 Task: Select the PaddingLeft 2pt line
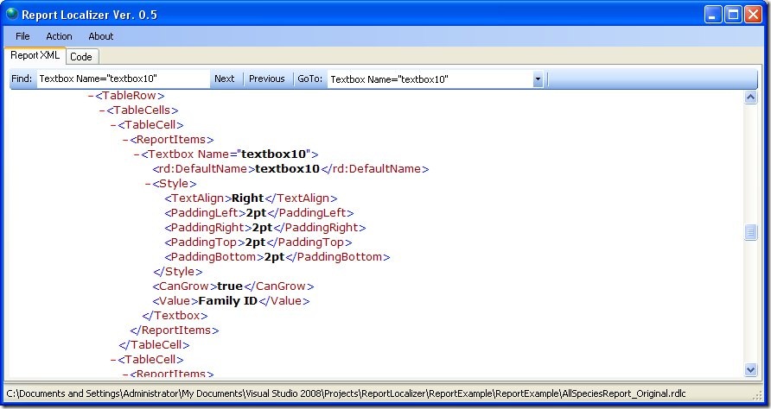click(259, 213)
